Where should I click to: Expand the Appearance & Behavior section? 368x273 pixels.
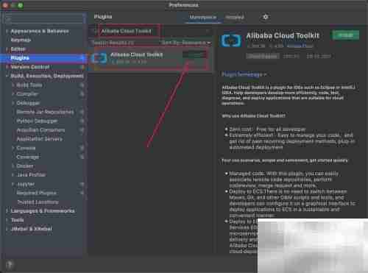point(7,31)
